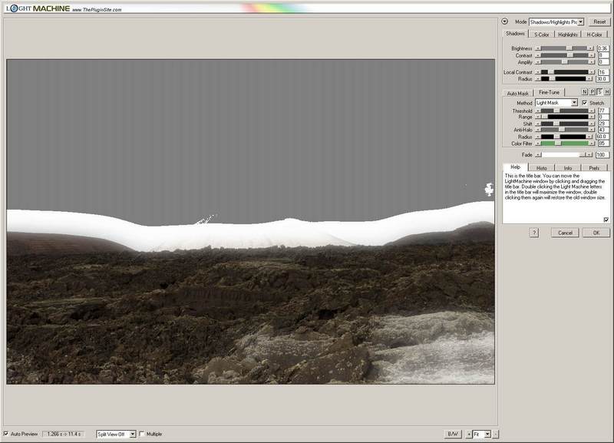Click the zoom in plus button
Viewport: 614px width, 443px height.
point(469,434)
